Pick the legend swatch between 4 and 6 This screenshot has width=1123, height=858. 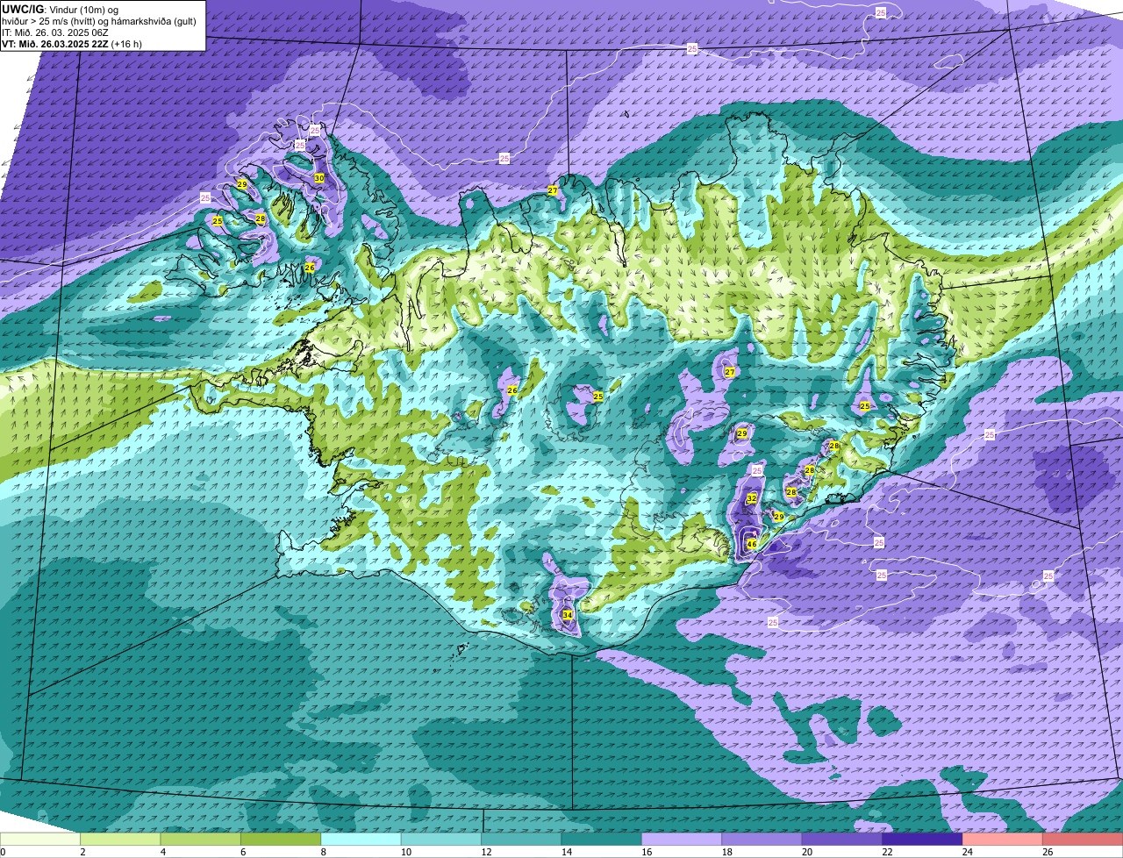(x=201, y=840)
